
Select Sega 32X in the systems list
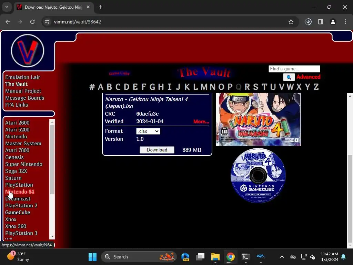pyautogui.click(x=16, y=171)
